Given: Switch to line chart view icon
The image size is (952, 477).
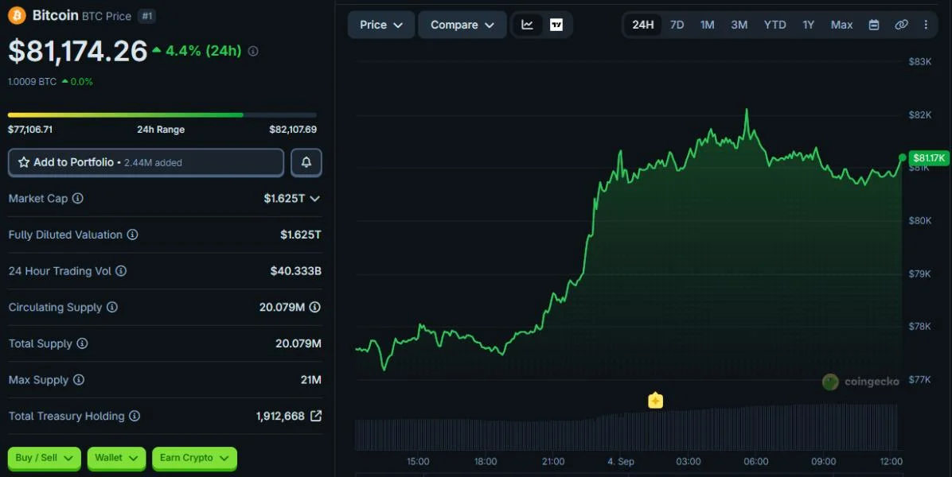Looking at the screenshot, I should tap(527, 25).
